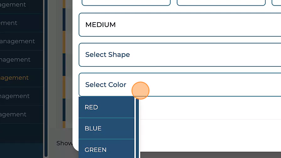The height and width of the screenshot is (158, 281).
Task: Focus the input box directly above MEDIUM
Action: [126, 3]
